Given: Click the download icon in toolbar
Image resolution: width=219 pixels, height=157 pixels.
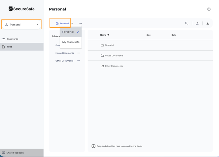Looking at the screenshot, I should pyautogui.click(x=208, y=24).
